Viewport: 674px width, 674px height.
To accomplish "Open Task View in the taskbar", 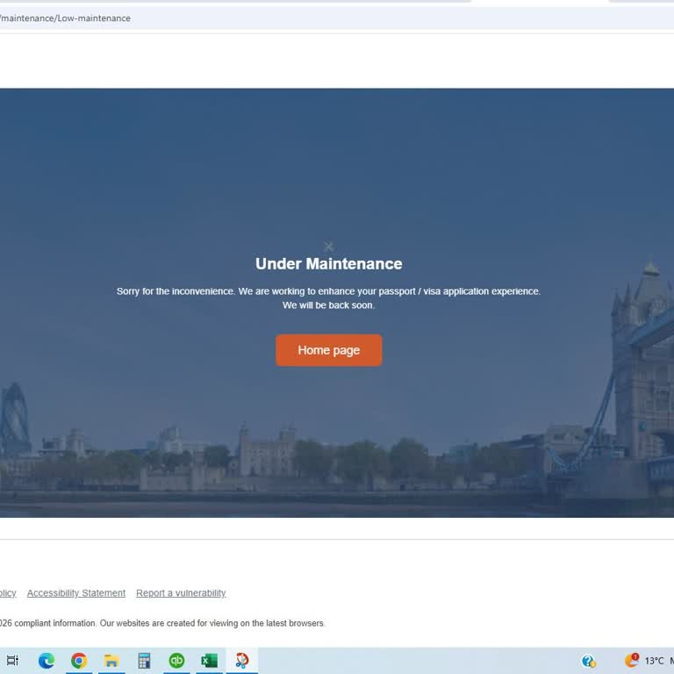I will tap(12, 660).
